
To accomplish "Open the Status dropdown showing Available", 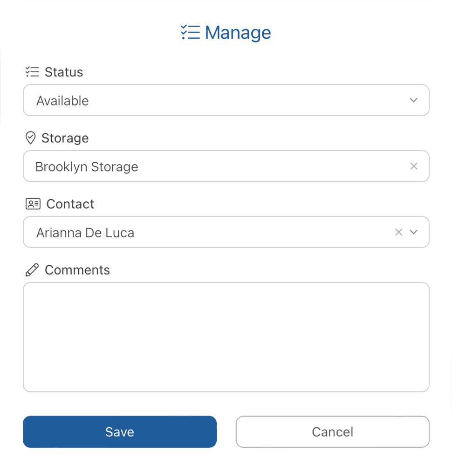I will pyautogui.click(x=214, y=100).
